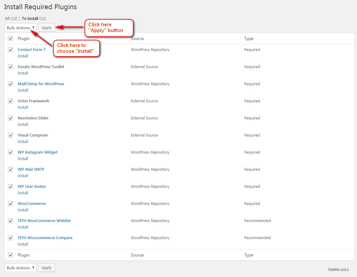The image size is (357, 277).
Task: Open the Contact Form 7 plugin link
Action: coord(32,49)
